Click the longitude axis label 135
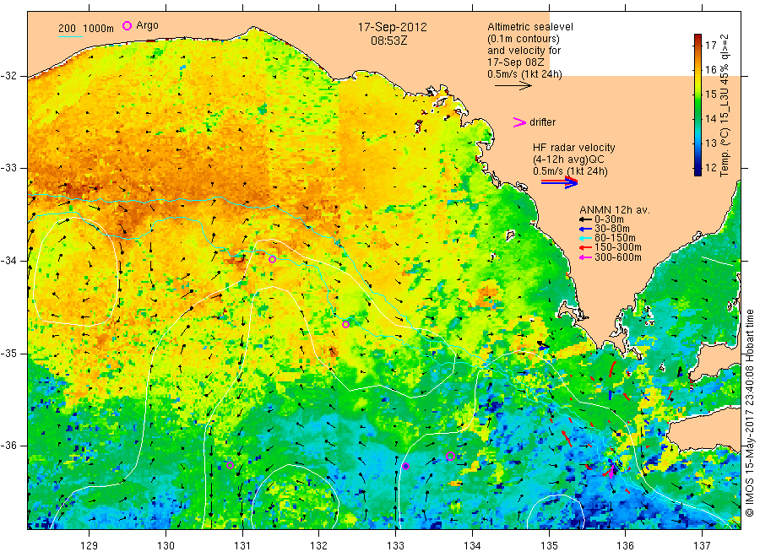Viewport: 760px width, 557px height. click(x=549, y=546)
